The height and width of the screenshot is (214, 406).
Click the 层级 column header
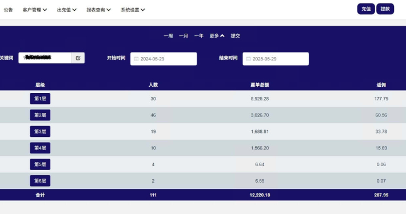tap(40, 85)
